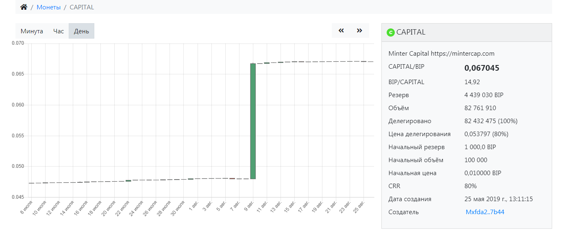
Task: Click the CAPITAL panel header title
Action: tap(411, 33)
